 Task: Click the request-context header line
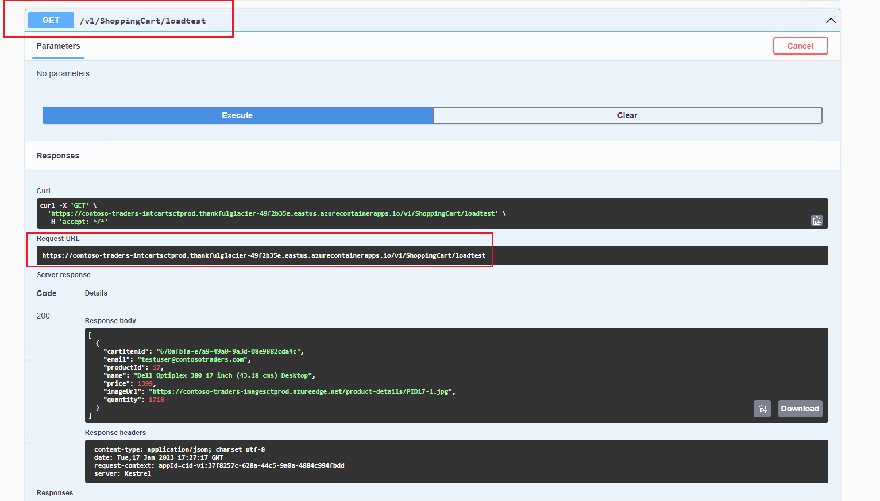(x=219, y=465)
